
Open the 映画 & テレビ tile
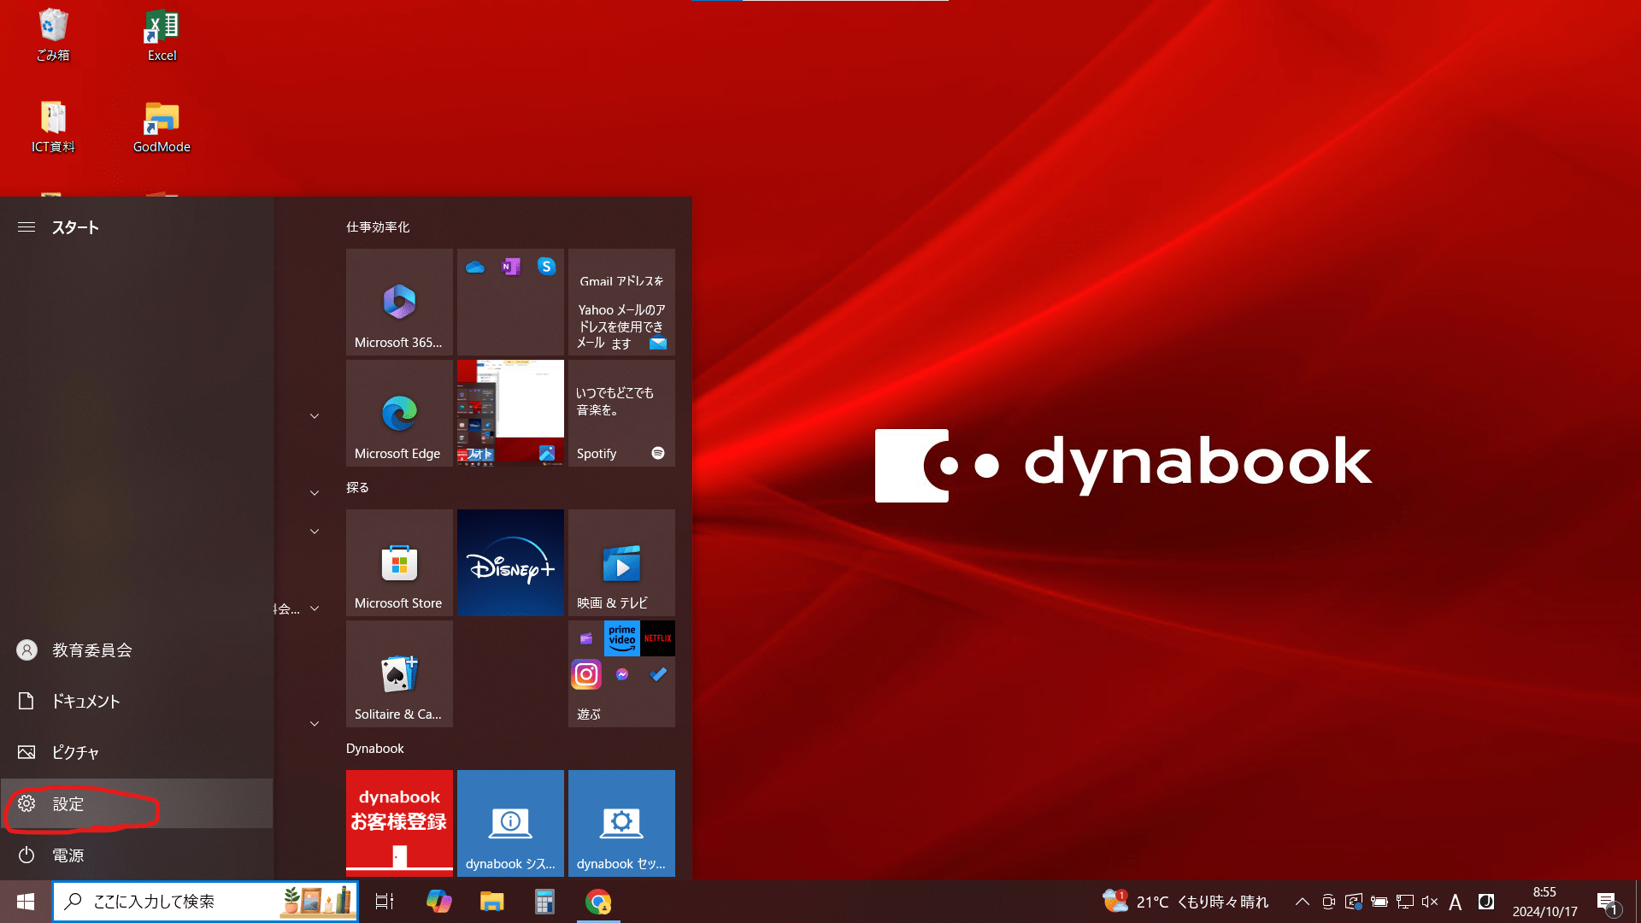[621, 562]
